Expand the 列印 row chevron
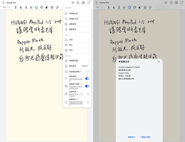This screenshot has width=185, height=142. [89, 50]
